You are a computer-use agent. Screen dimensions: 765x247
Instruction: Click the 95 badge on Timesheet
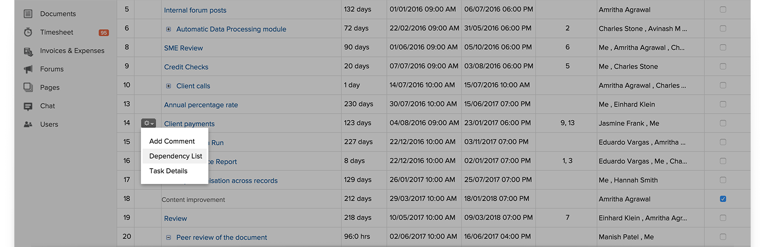[x=104, y=32]
